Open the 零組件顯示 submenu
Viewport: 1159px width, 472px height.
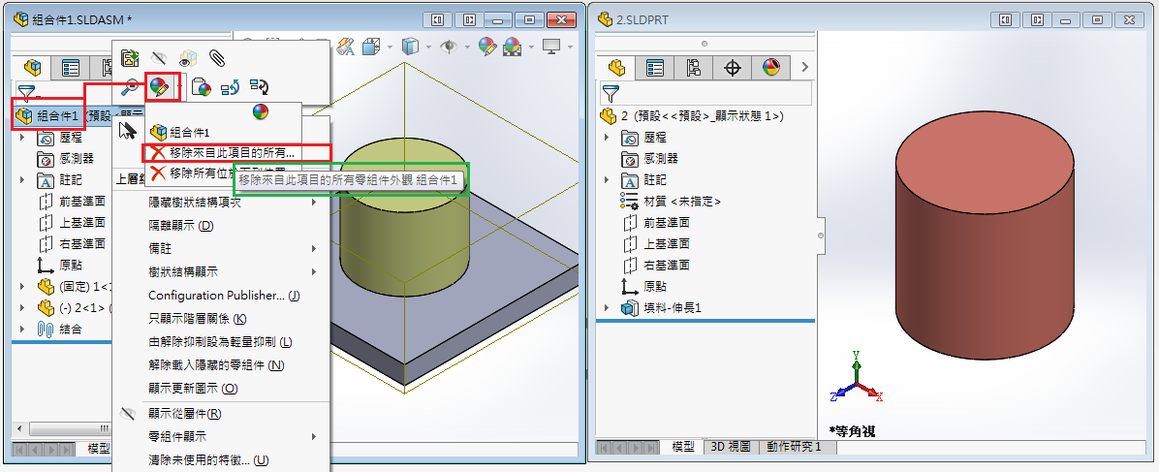point(220,436)
